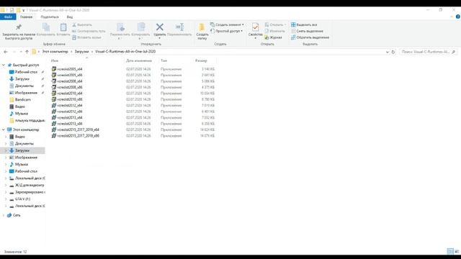Image resolution: width=461 pixels, height=259 pixels.
Task: Open Help with the blue question-mark icon
Action: click(458, 17)
